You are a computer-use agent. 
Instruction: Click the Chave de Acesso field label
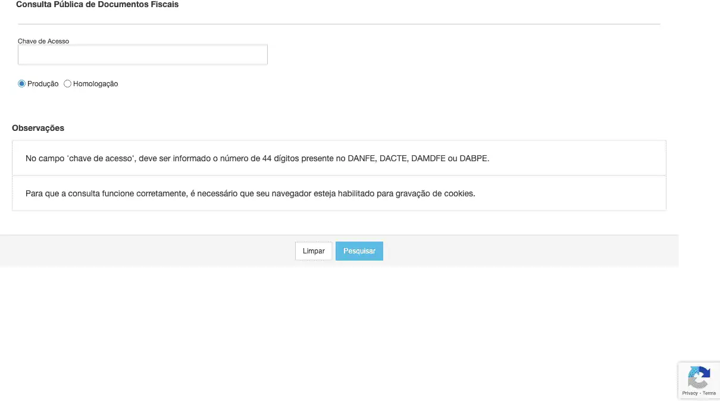point(43,41)
